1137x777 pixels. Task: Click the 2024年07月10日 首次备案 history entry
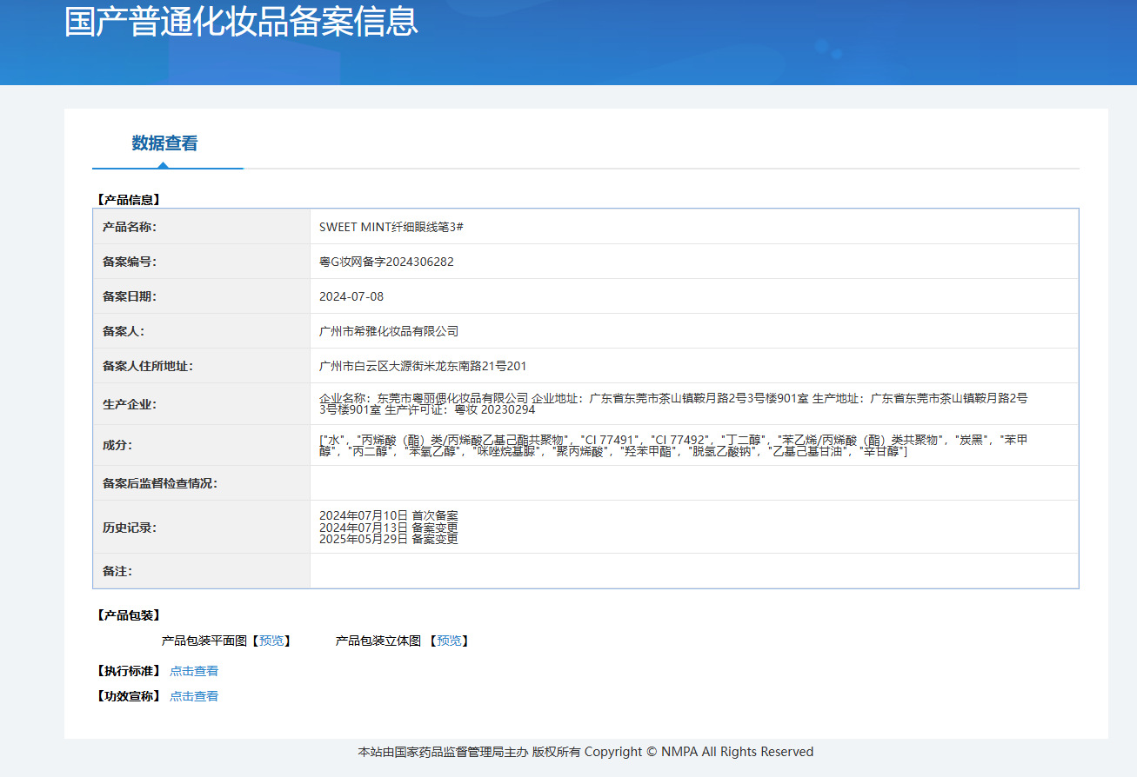[389, 515]
